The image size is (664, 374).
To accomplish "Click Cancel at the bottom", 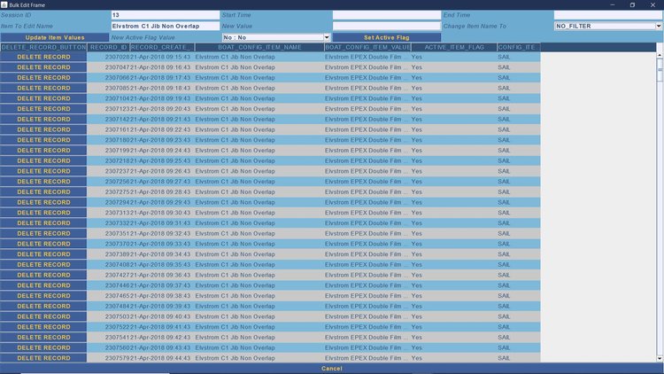I will click(331, 369).
